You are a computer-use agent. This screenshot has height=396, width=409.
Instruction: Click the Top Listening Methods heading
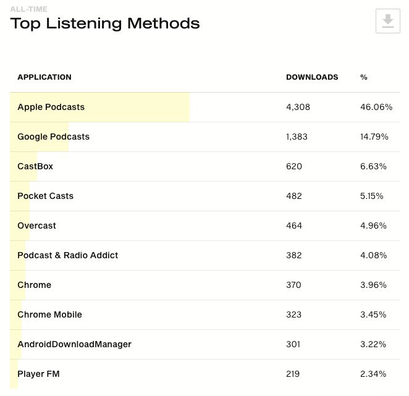click(x=105, y=23)
